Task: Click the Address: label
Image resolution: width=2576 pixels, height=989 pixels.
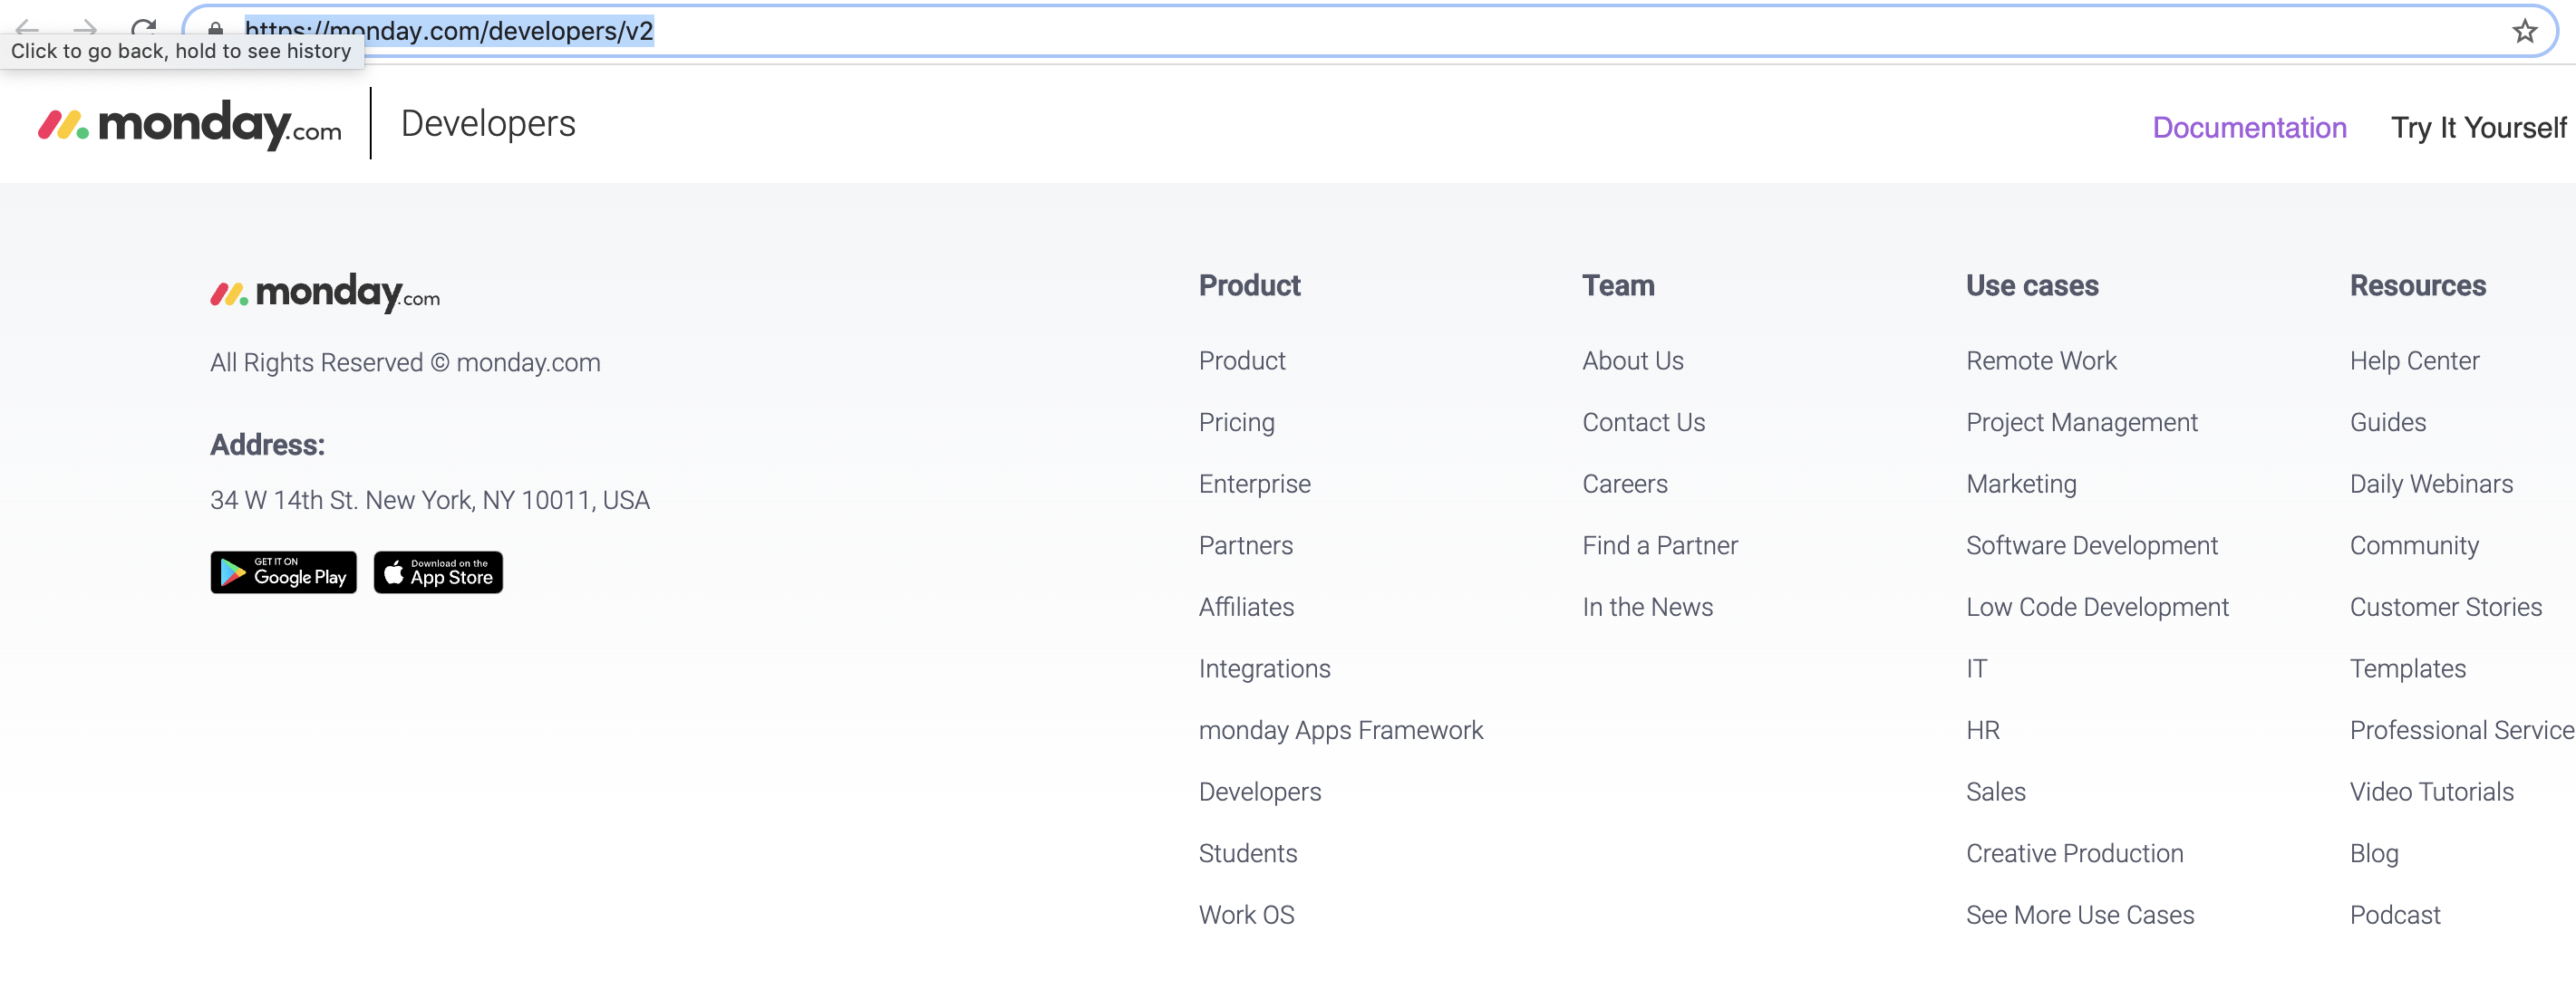Action: pos(267,446)
